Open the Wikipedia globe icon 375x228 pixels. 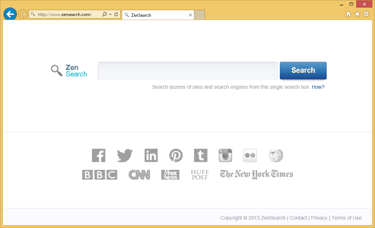276,156
